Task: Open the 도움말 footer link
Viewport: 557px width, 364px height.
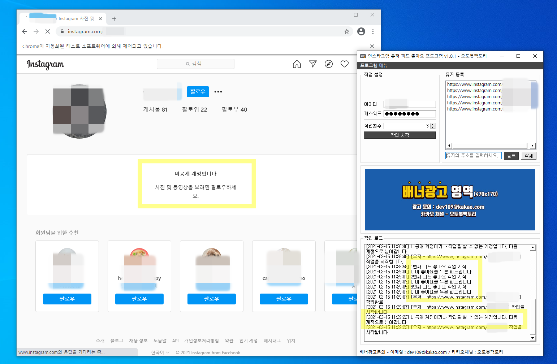Action: (x=160, y=341)
